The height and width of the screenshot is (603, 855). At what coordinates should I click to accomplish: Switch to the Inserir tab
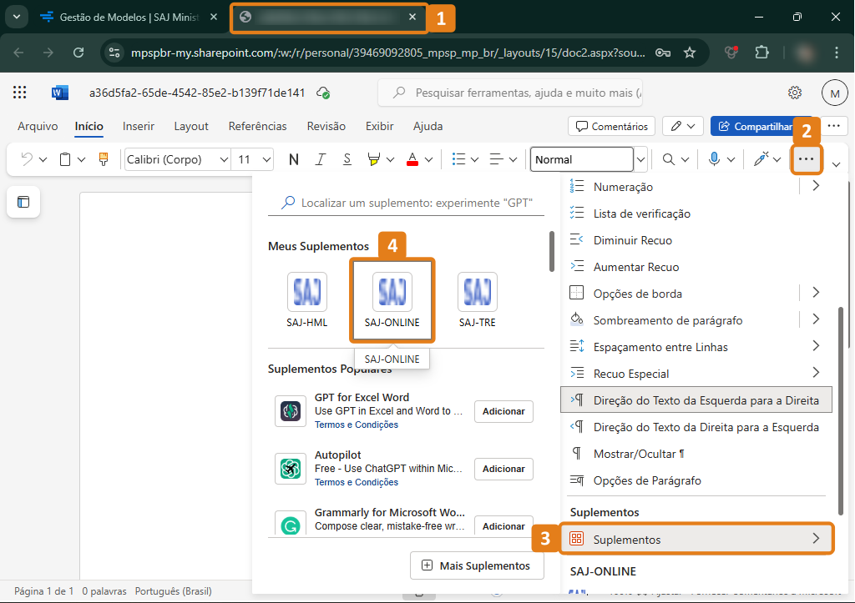(x=139, y=126)
